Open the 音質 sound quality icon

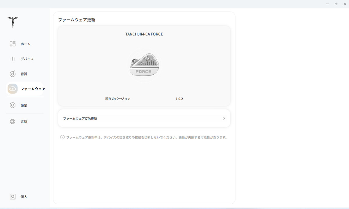(x=13, y=74)
